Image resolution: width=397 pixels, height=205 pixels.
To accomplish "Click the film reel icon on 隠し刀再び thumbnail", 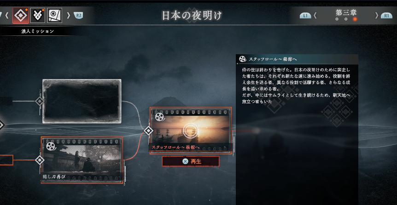I will 51,146.
